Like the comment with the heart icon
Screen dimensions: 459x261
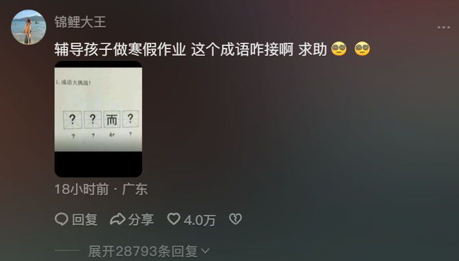pos(173,219)
